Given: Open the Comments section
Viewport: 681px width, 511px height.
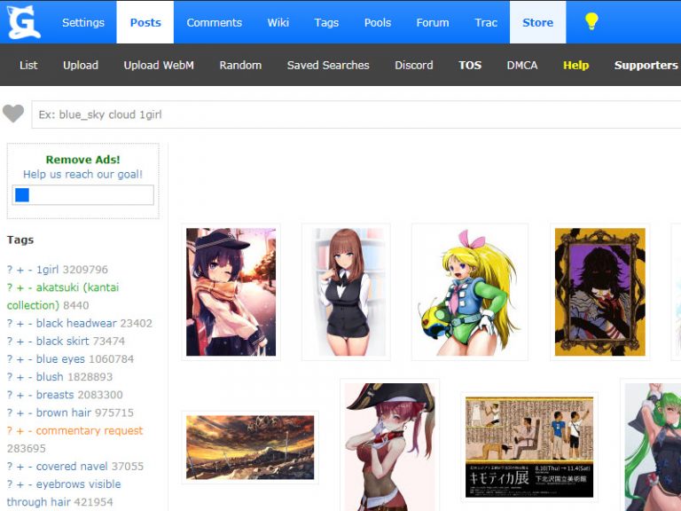Looking at the screenshot, I should tap(214, 22).
